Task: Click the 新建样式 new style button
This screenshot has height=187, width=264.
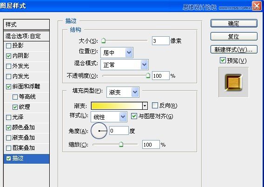Action: click(234, 49)
